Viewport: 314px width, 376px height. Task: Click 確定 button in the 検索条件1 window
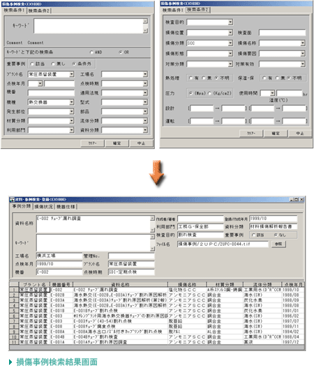tap(117, 143)
